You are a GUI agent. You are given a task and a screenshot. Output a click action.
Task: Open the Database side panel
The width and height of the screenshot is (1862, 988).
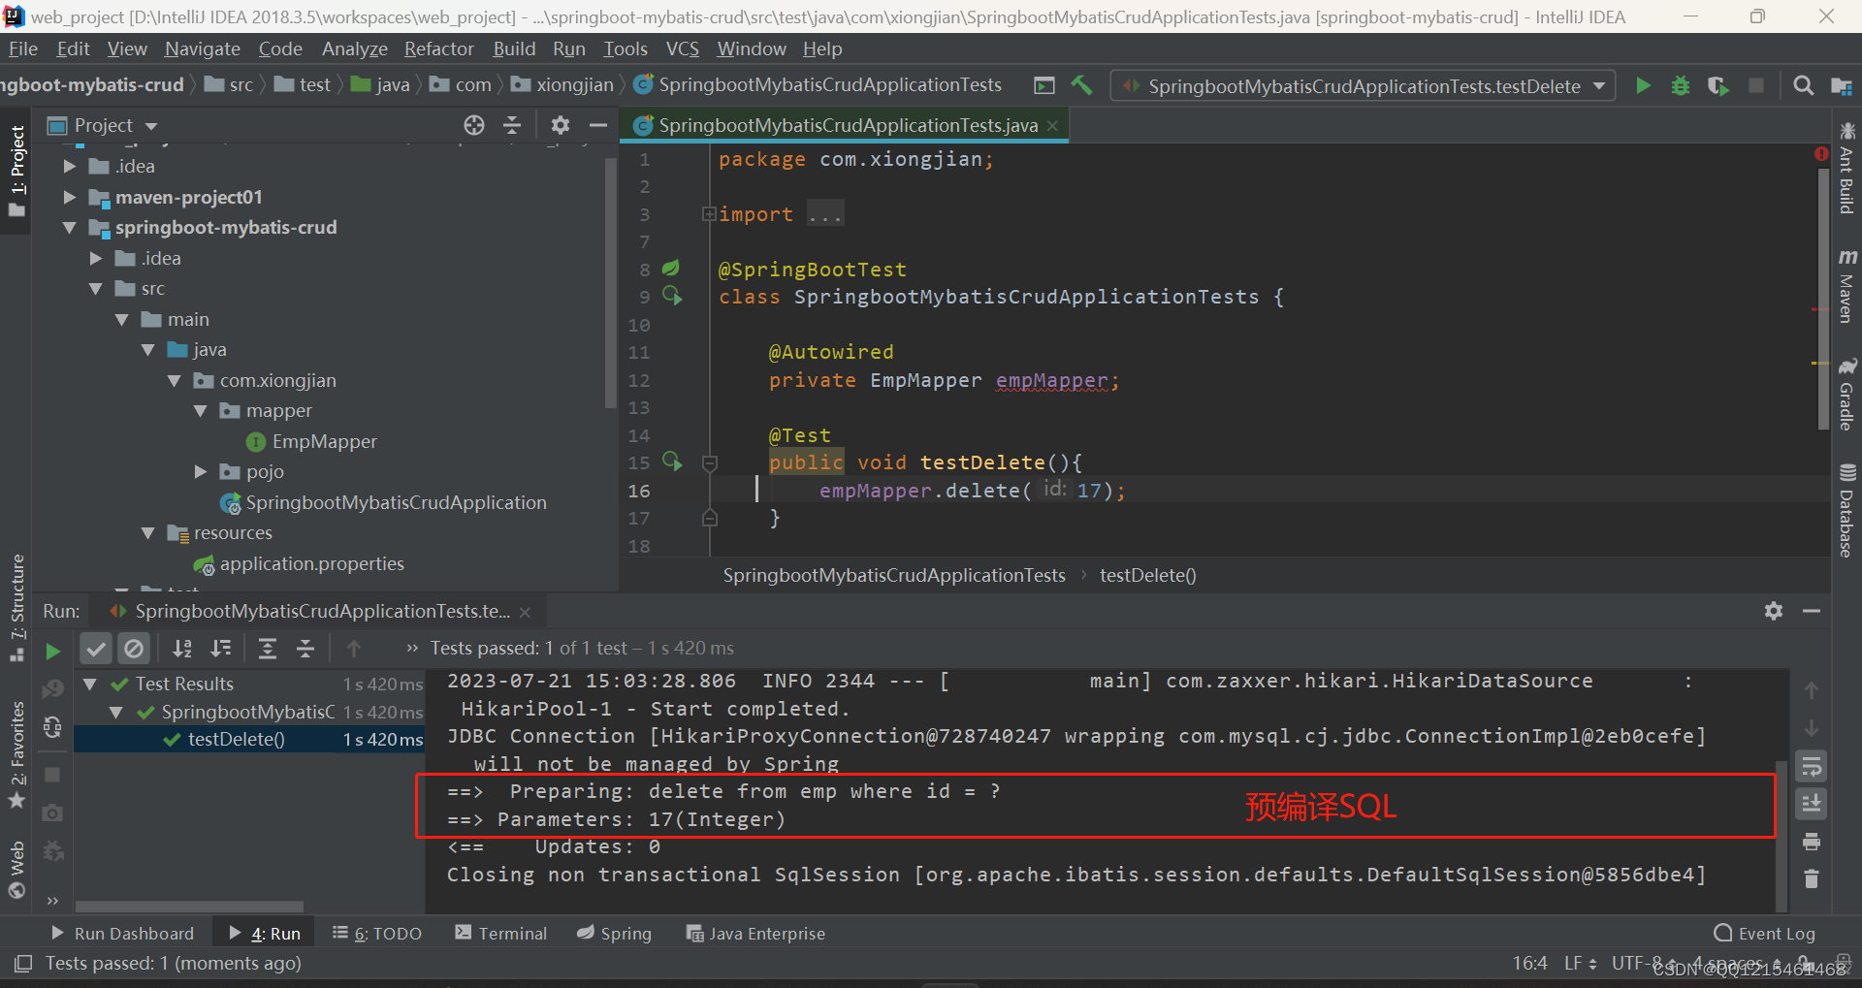[x=1846, y=511]
